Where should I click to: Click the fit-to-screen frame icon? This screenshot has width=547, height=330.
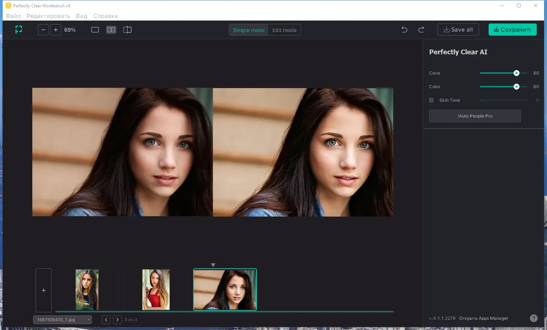point(19,30)
